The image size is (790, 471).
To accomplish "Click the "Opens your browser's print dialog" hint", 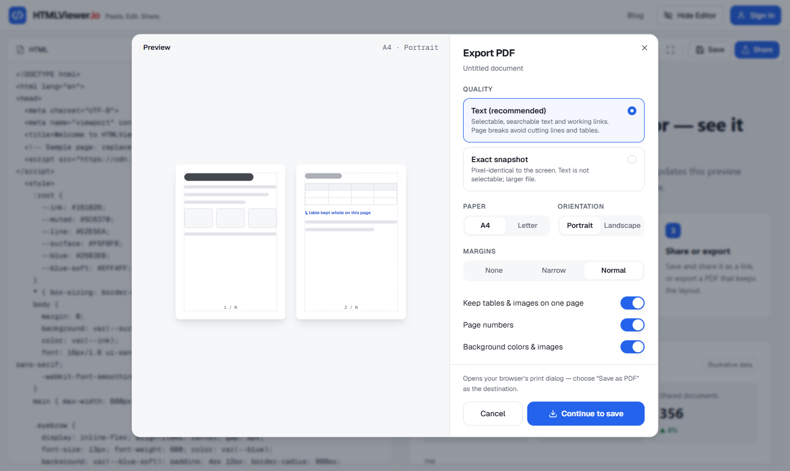I will 551,383.
